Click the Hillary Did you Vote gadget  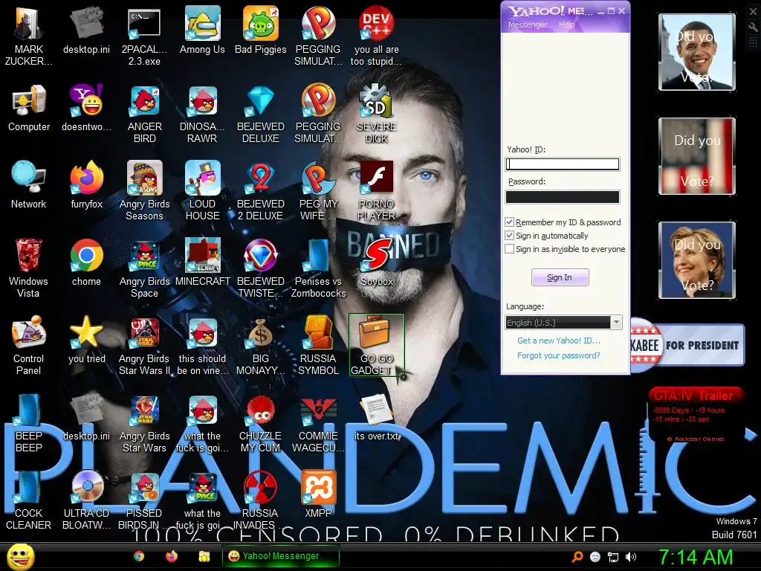[697, 260]
